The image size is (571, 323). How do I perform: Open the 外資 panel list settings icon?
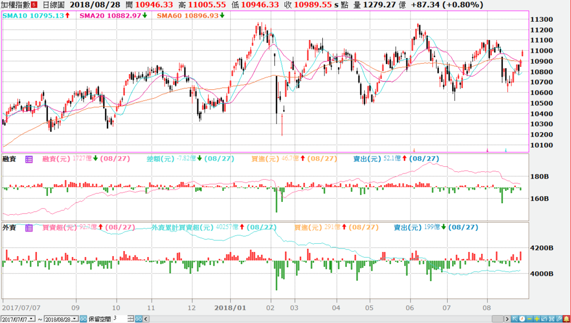click(29, 228)
